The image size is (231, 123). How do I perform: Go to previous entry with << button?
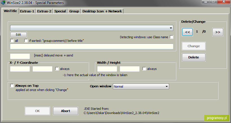point(187,32)
